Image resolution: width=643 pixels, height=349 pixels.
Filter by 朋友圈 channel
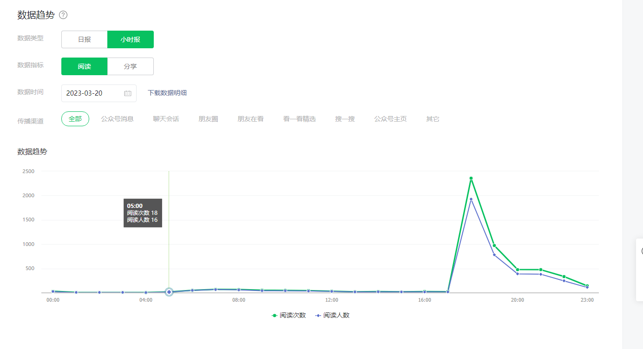point(209,119)
